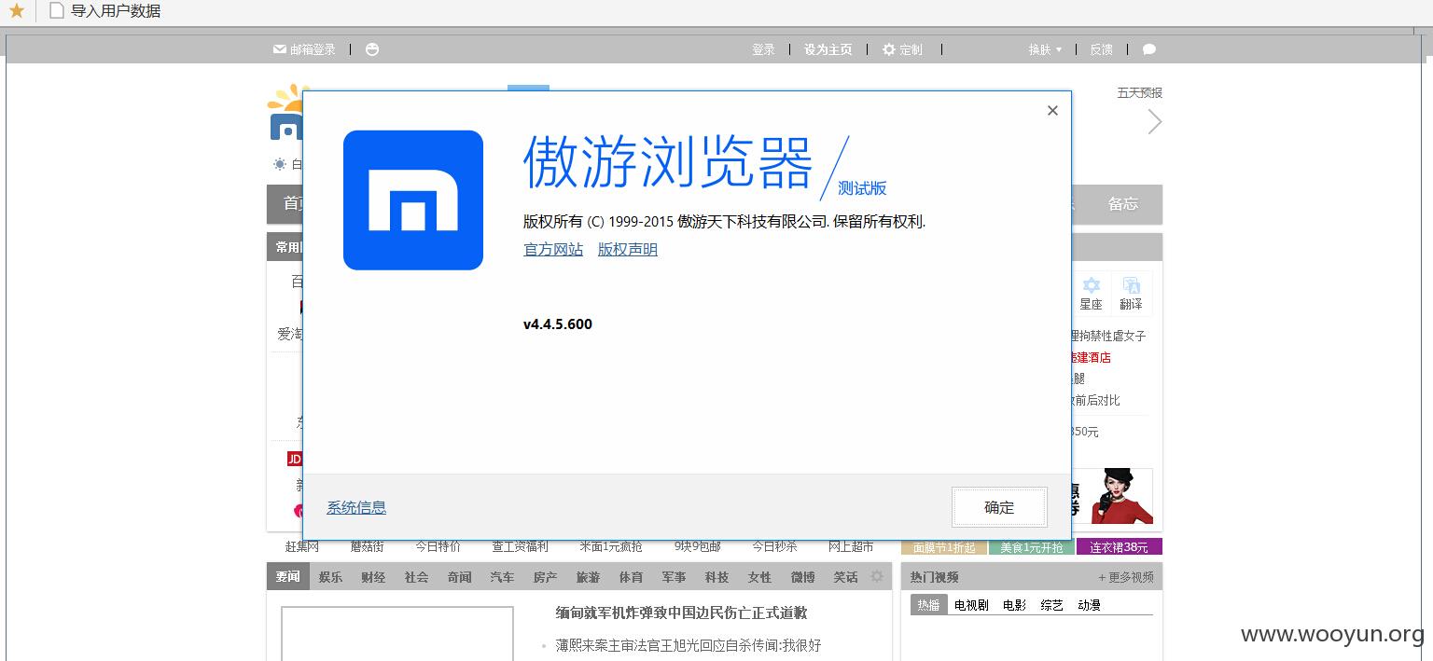Select the 军事 news tab
Viewport: 1433px width, 661px height.
(x=674, y=577)
